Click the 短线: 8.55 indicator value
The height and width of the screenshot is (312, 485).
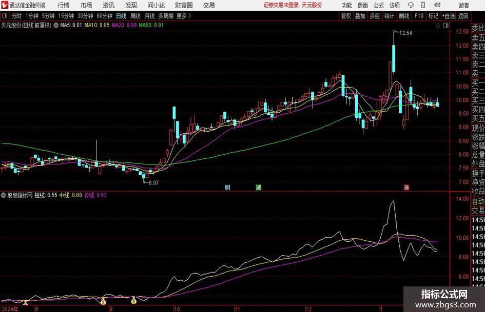(x=46, y=195)
